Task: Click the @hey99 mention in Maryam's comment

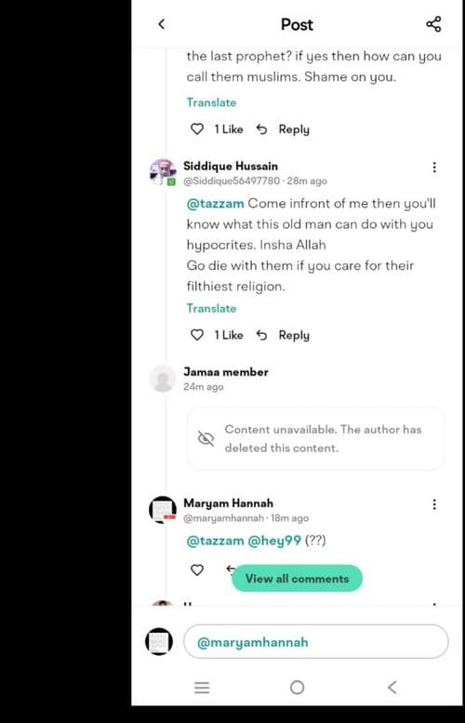Action: coord(274,541)
